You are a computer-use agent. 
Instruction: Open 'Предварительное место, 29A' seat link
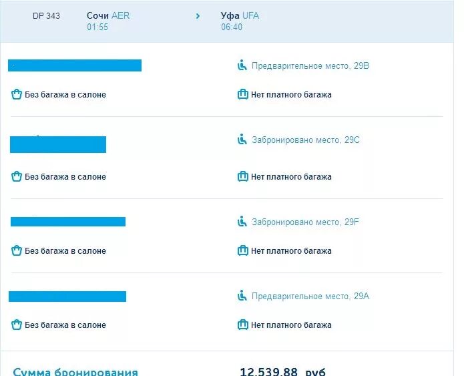click(x=310, y=296)
